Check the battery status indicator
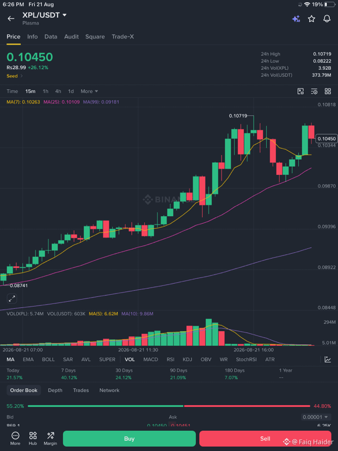 (330, 4)
